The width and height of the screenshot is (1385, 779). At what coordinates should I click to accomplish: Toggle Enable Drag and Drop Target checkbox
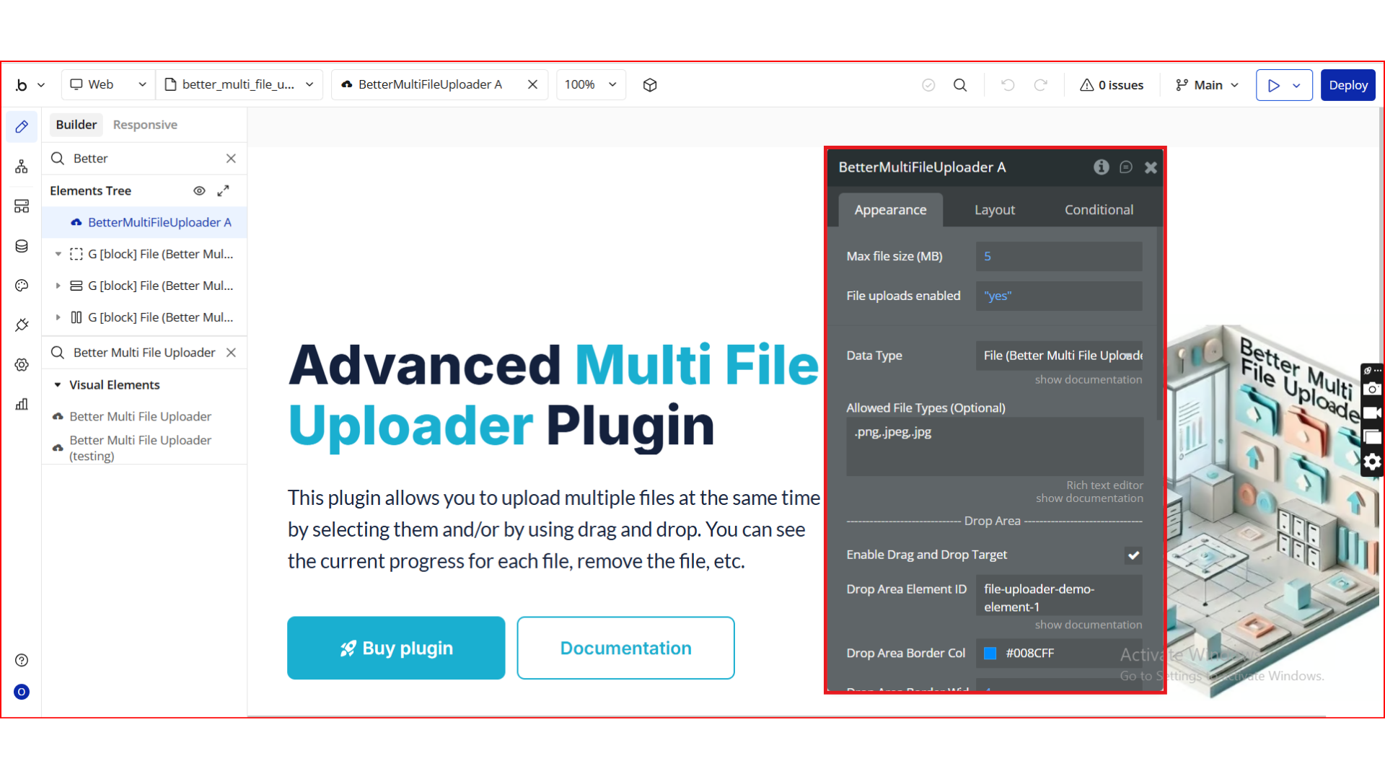pyautogui.click(x=1133, y=555)
